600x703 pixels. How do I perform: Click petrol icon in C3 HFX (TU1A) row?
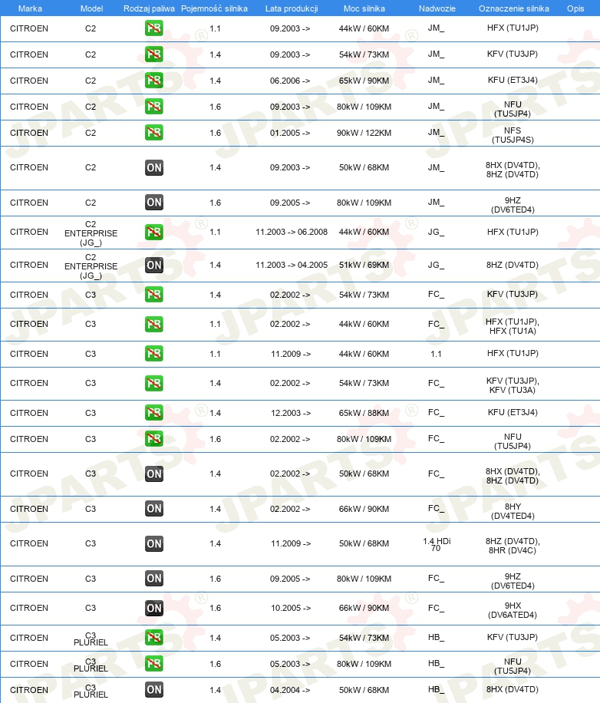pos(153,324)
